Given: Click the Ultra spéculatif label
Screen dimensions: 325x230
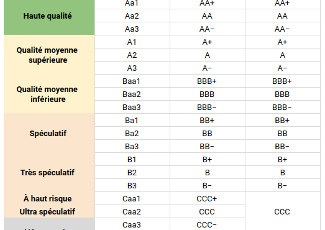Looking at the screenshot, I should pos(47,212).
